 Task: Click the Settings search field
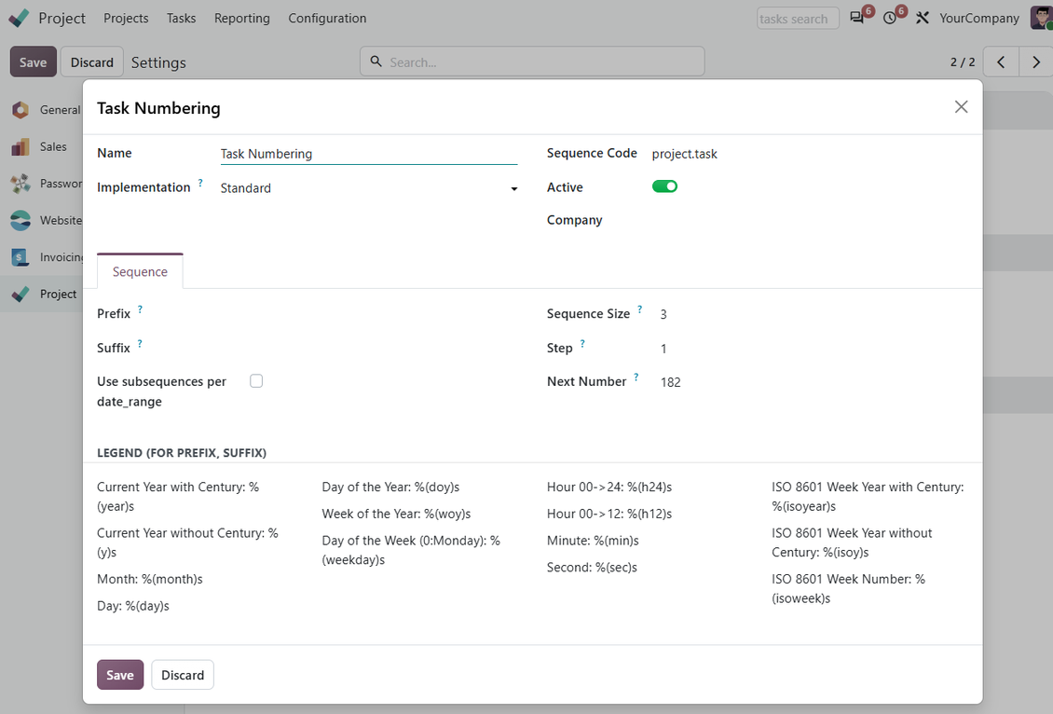click(532, 62)
